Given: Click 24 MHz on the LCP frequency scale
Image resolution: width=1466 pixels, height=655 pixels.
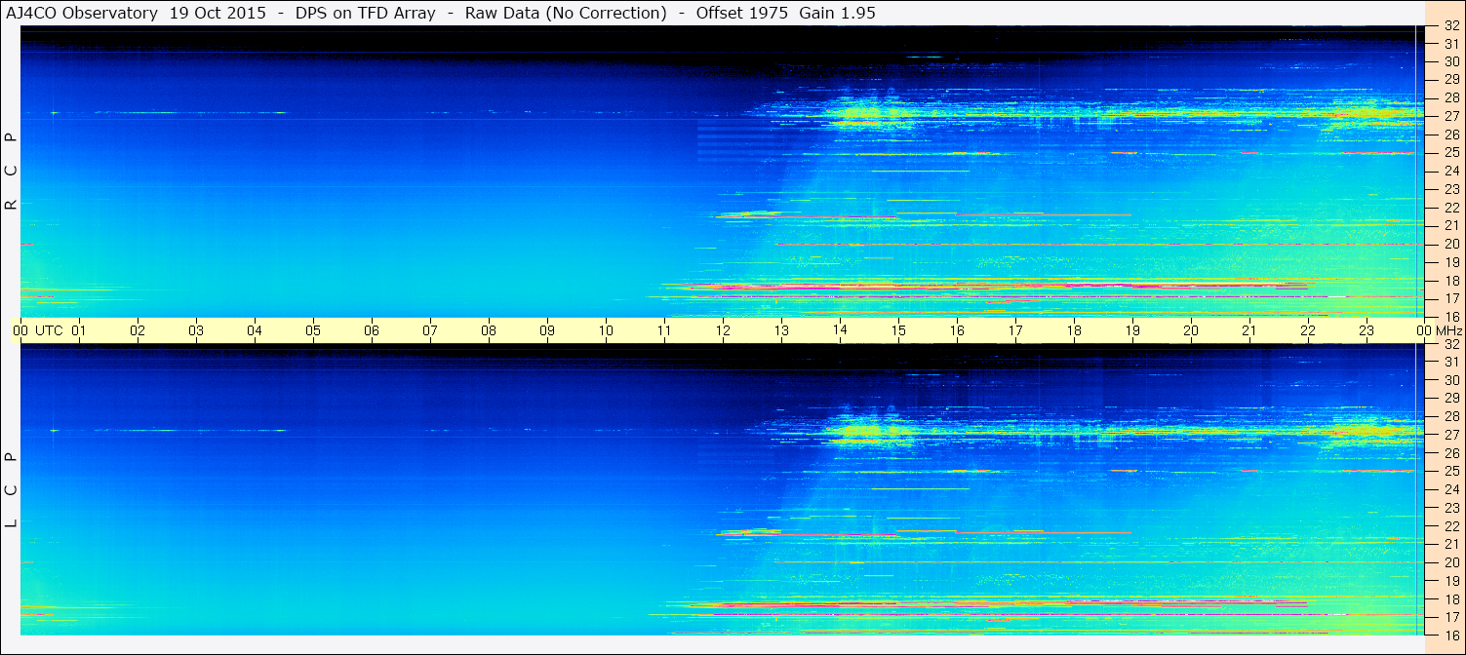Looking at the screenshot, I should pyautogui.click(x=1450, y=489).
